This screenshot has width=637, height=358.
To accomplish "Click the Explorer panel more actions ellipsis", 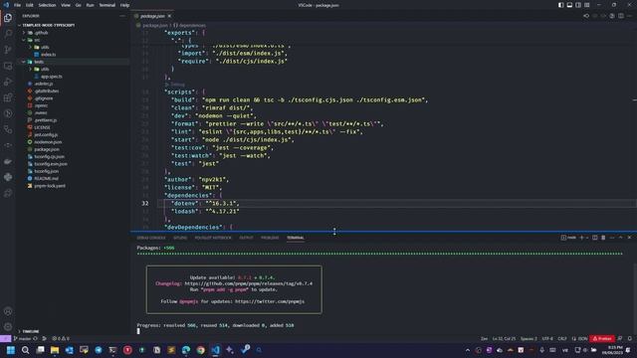I will point(122,16).
